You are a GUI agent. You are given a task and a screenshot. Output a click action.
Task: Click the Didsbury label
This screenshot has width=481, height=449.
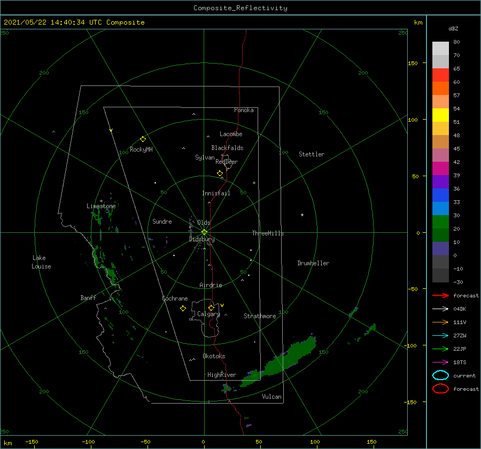pyautogui.click(x=202, y=239)
